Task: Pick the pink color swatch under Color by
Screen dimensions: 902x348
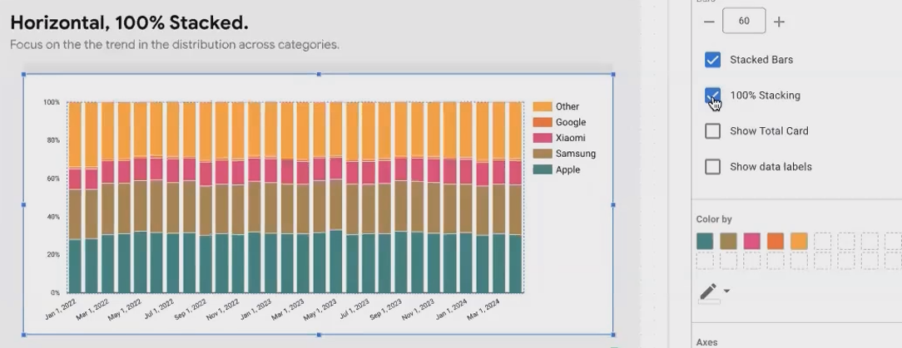Action: point(752,241)
